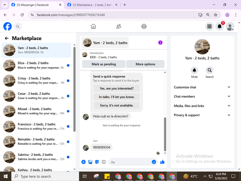This screenshot has width=241, height=181.
Task: Close the Marketplace browser tab
Action: [x=116, y=5]
